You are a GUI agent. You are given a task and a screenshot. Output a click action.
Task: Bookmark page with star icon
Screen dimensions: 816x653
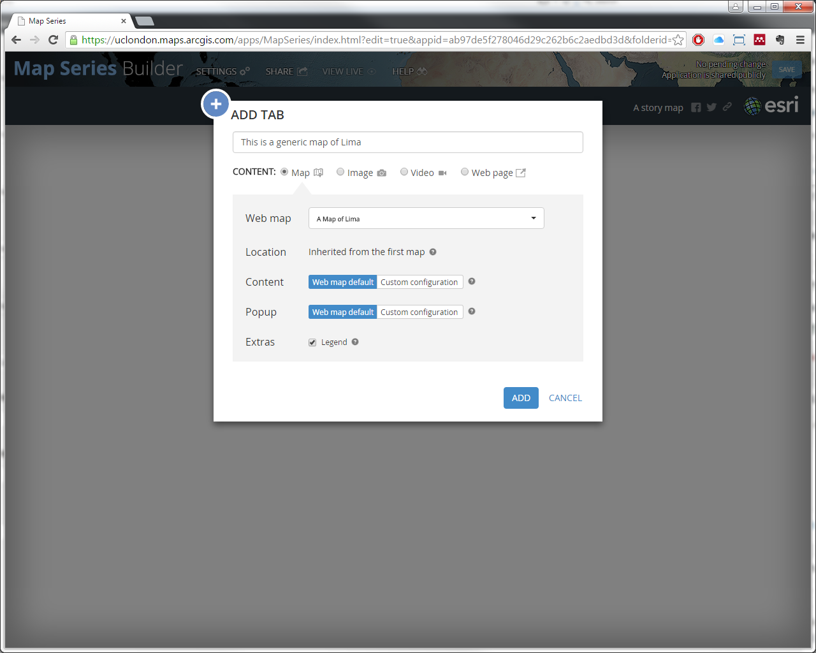click(678, 40)
